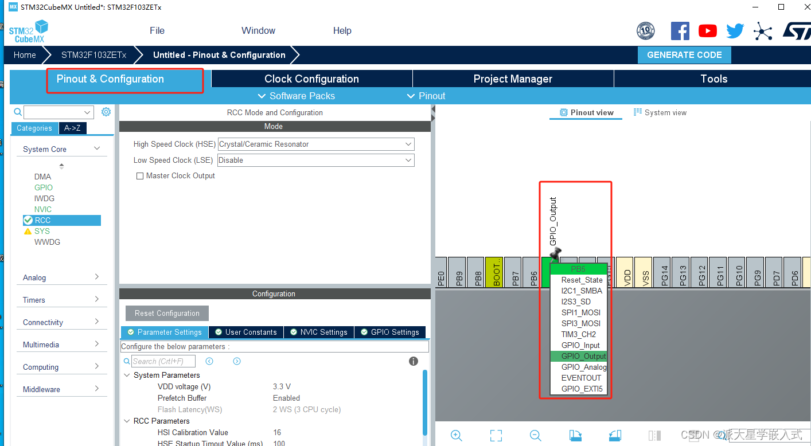The width and height of the screenshot is (811, 446).
Task: Click the parameter search input field
Action: point(163,361)
